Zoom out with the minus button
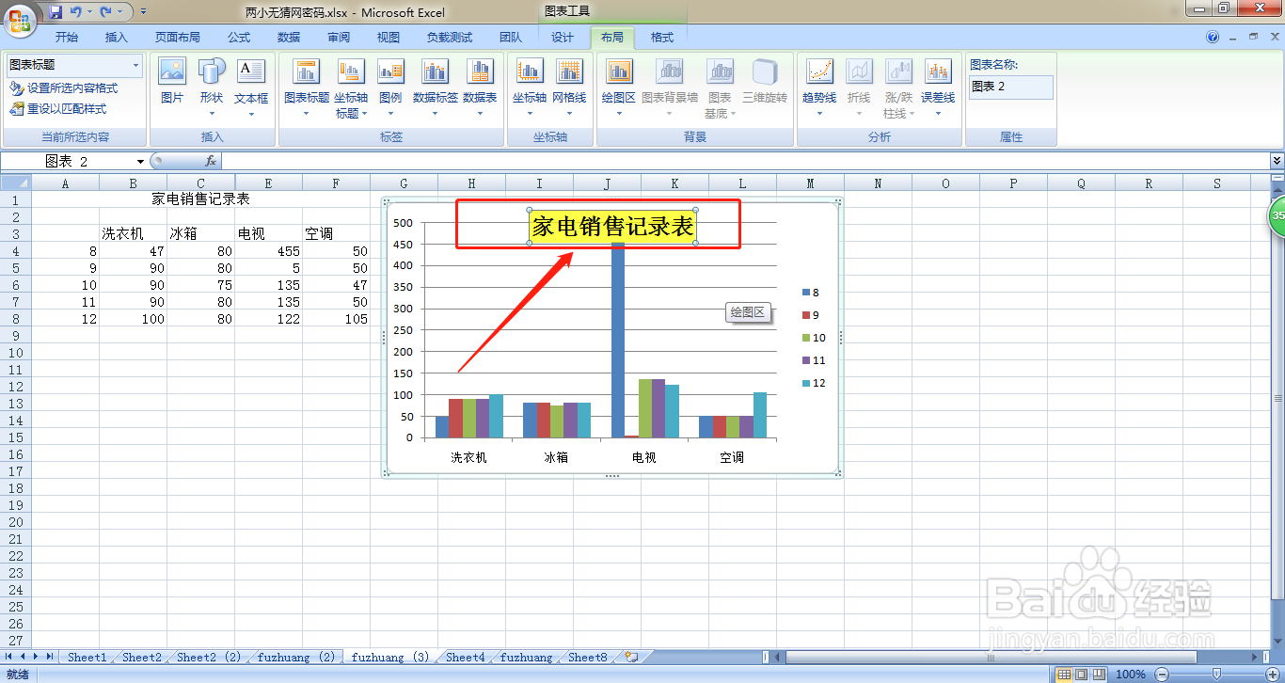1285x683 pixels. click(x=1161, y=674)
